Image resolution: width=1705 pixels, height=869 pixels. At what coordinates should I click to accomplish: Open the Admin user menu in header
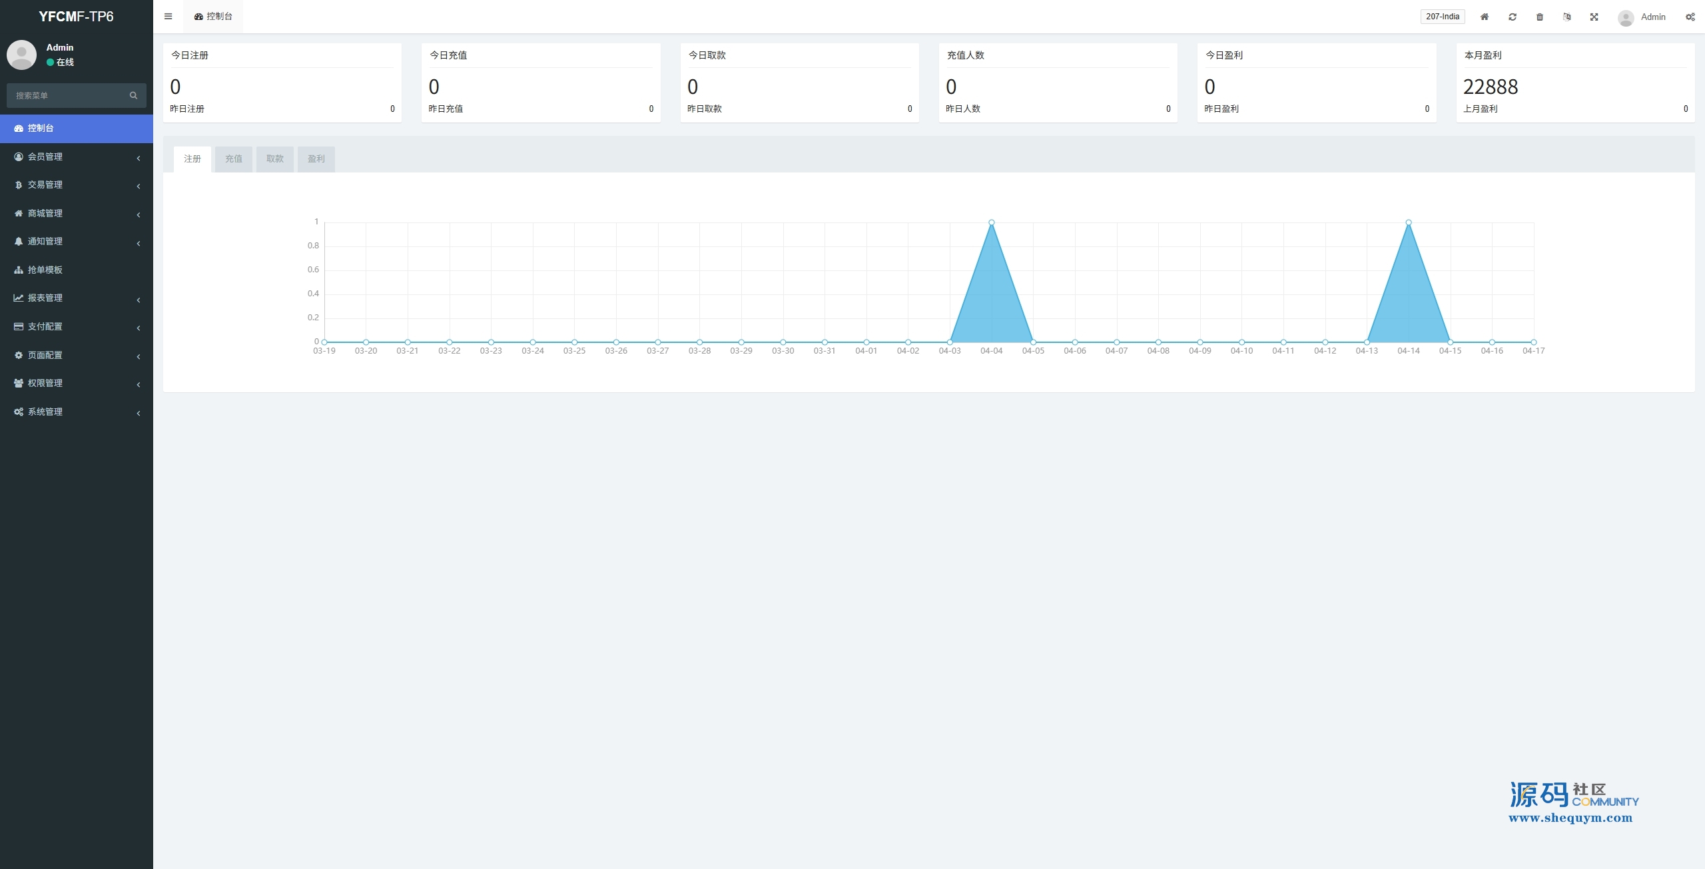pyautogui.click(x=1644, y=17)
